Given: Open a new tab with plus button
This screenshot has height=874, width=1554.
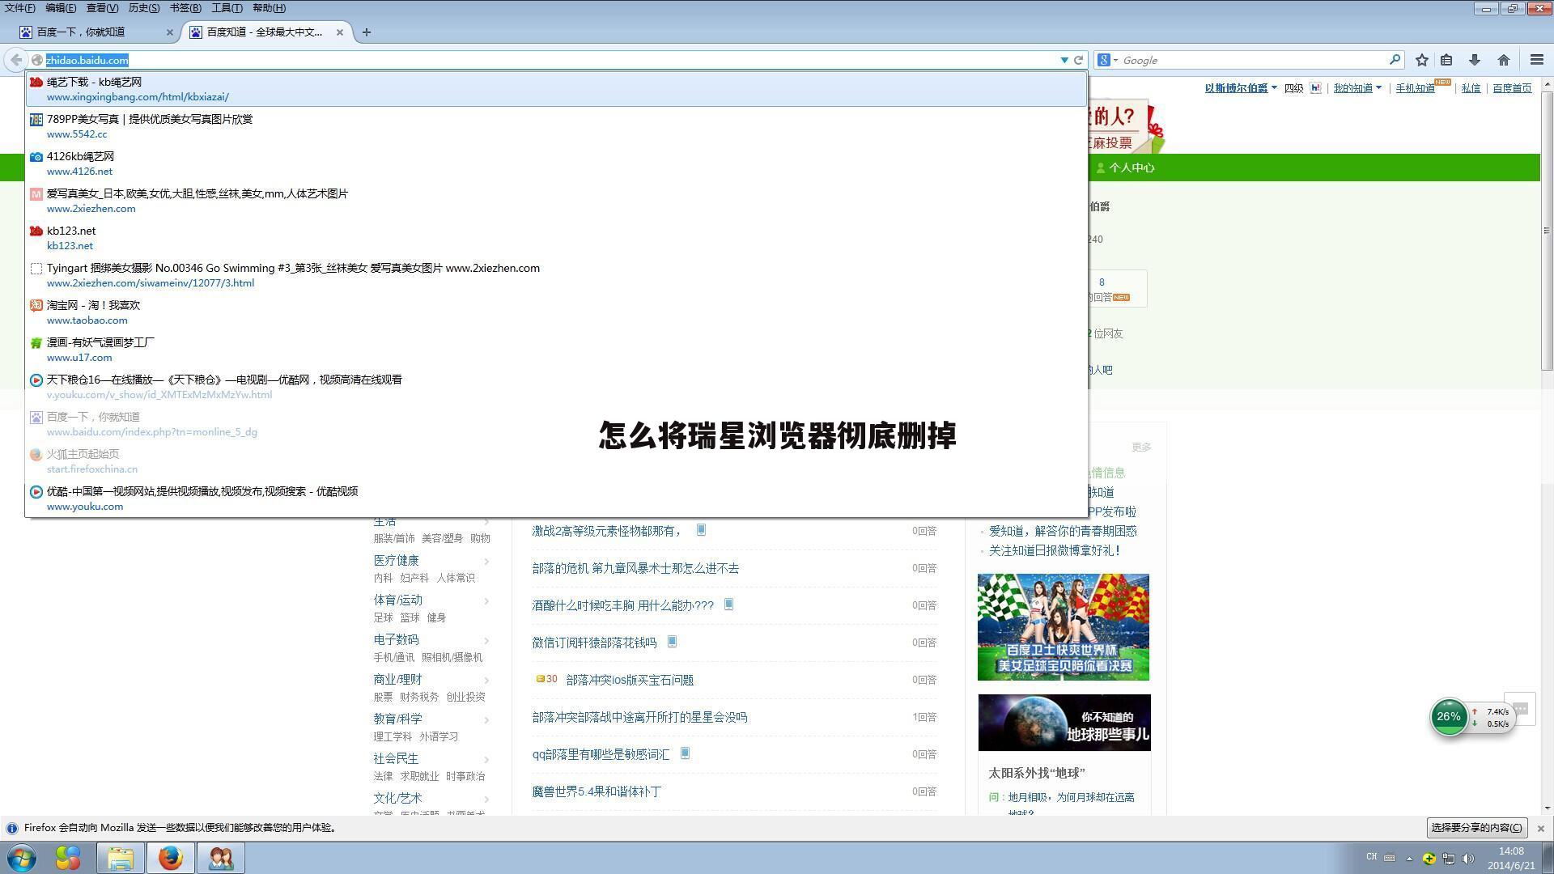Looking at the screenshot, I should (x=367, y=32).
